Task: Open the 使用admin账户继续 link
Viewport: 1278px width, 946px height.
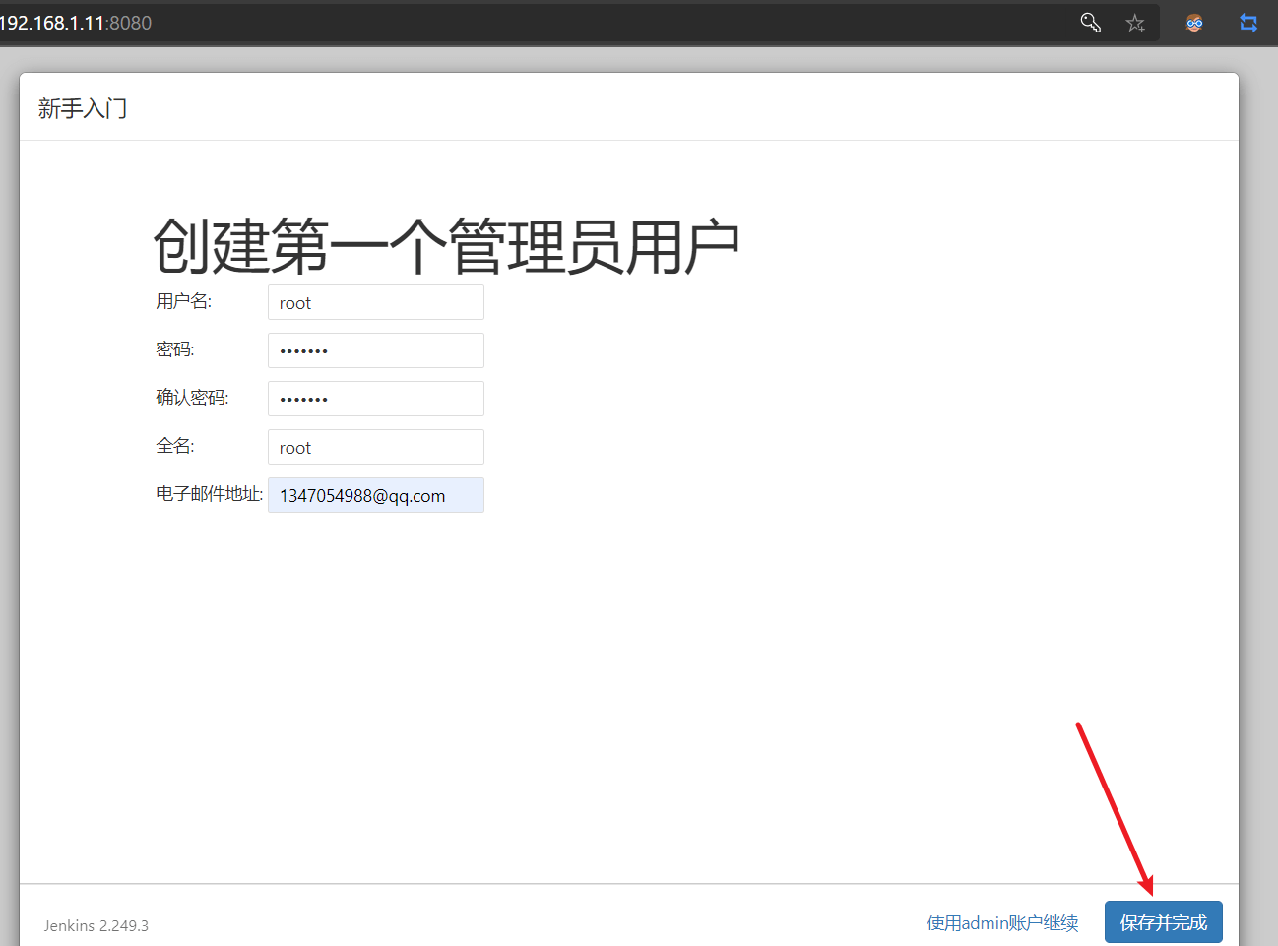Action: tap(1002, 922)
